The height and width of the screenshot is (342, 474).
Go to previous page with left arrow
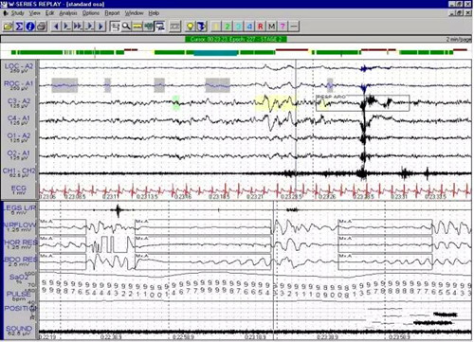click(56, 27)
